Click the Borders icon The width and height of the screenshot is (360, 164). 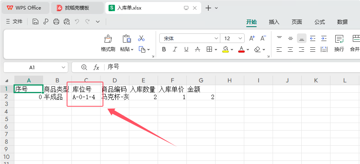tap(209, 49)
